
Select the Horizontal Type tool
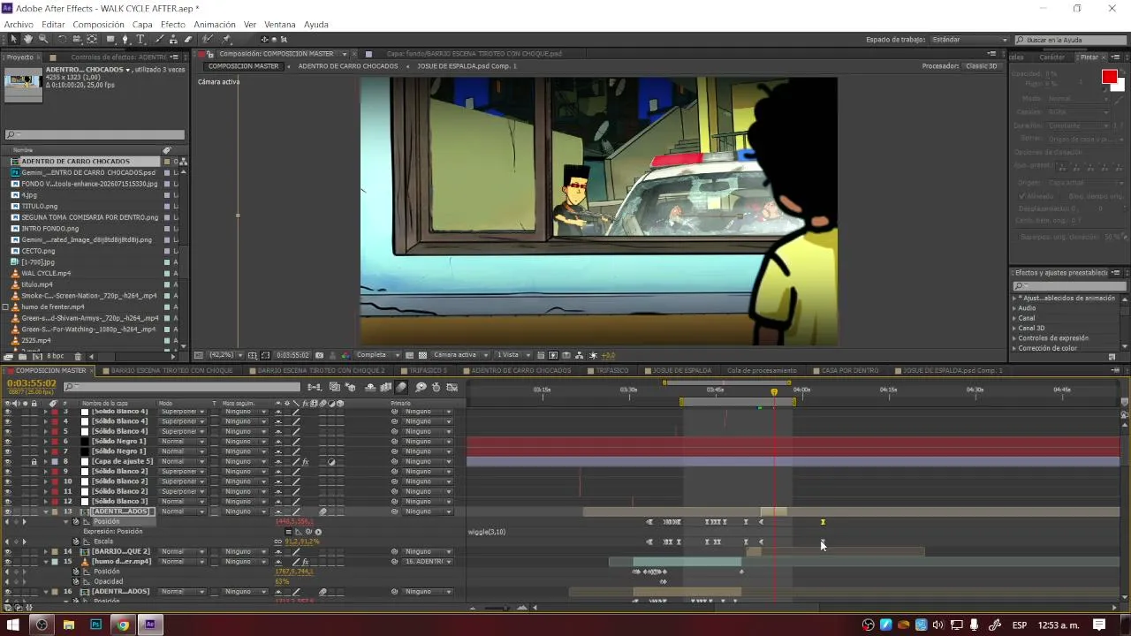coord(140,39)
